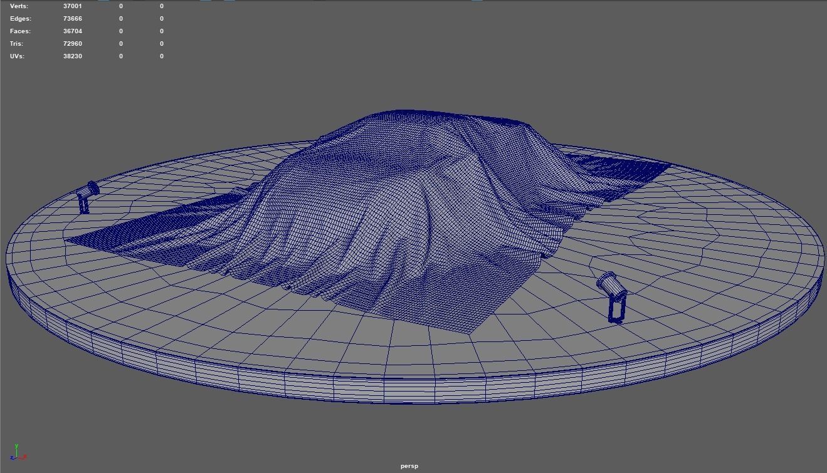Click the triangle count value 72960
Image resolution: width=827 pixels, height=473 pixels.
(x=73, y=44)
